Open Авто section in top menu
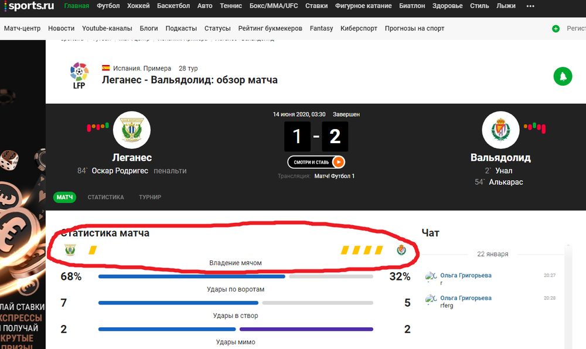Image resolution: width=586 pixels, height=349 pixels. coord(205,6)
